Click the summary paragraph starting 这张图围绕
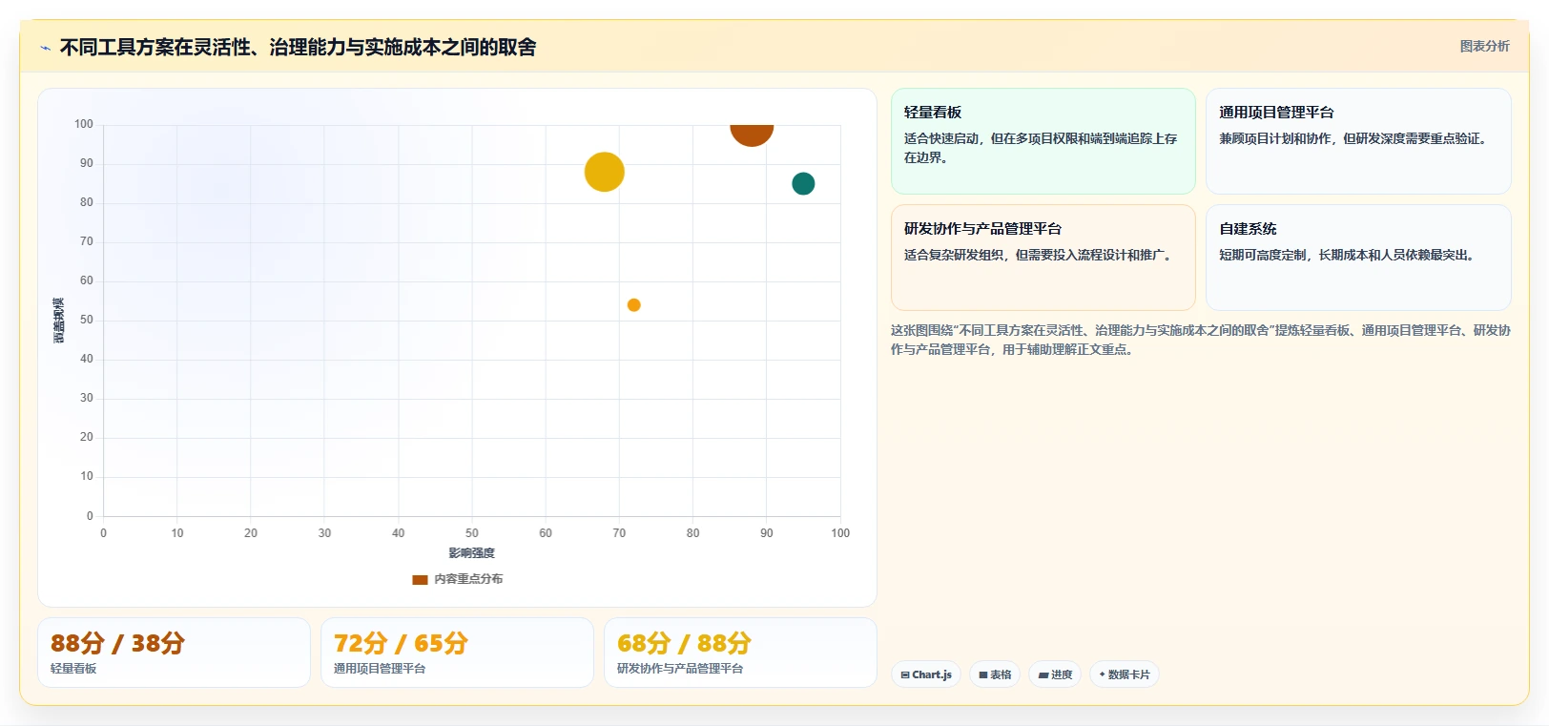The image size is (1549, 726). 1200,340
